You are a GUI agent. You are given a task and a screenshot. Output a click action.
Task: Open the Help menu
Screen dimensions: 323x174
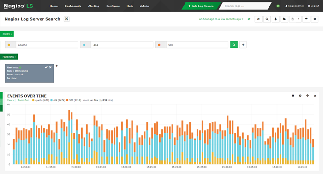(x=130, y=6)
